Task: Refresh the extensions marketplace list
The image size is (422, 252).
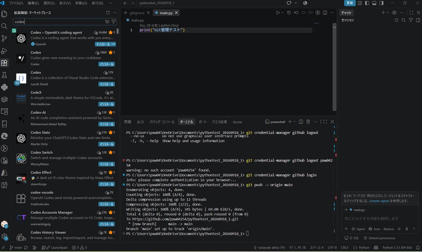Action: tap(108, 13)
